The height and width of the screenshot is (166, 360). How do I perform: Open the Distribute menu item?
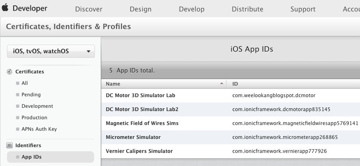pyautogui.click(x=247, y=9)
